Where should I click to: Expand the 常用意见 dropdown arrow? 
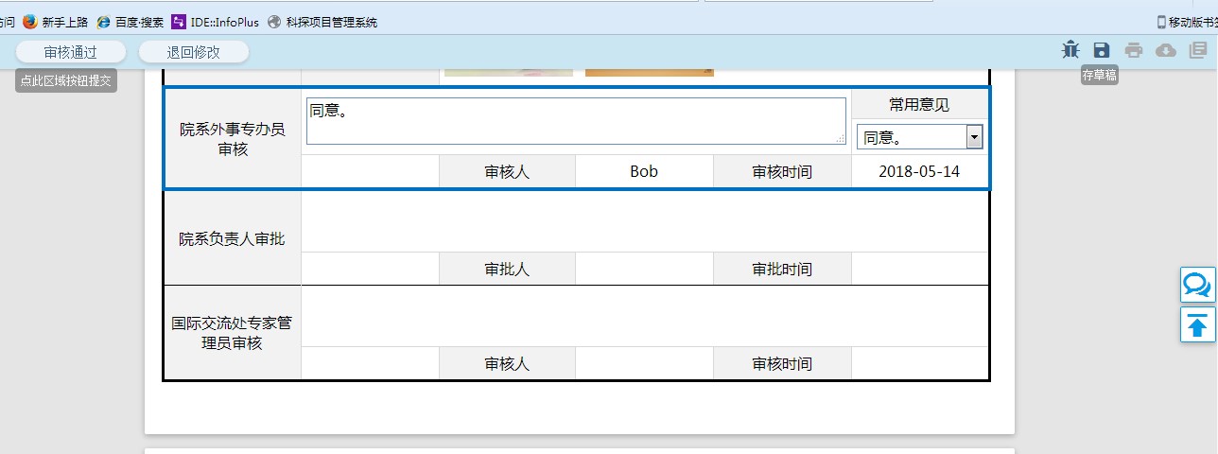pos(974,138)
